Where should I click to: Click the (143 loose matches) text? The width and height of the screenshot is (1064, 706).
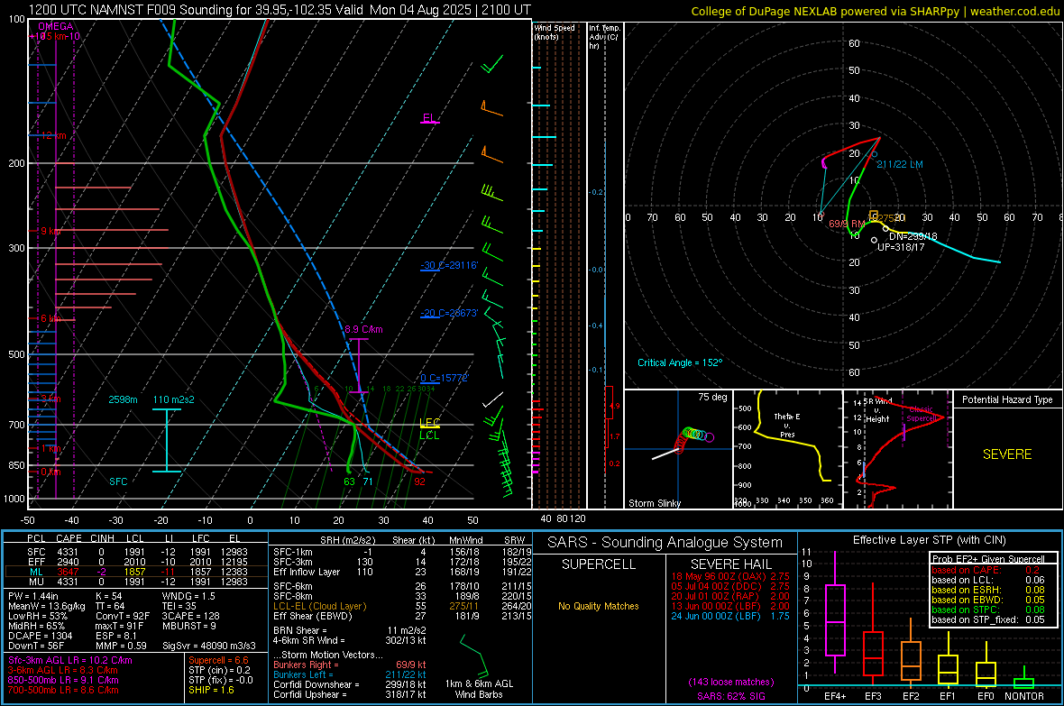(730, 682)
